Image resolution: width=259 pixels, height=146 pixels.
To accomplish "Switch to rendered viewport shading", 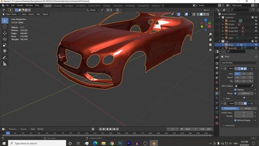I will tap(208, 15).
